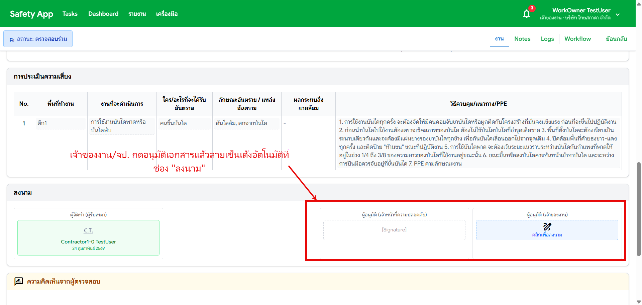The height and width of the screenshot is (305, 642).
Task: Switch to the Workflow tab
Action: tap(577, 39)
